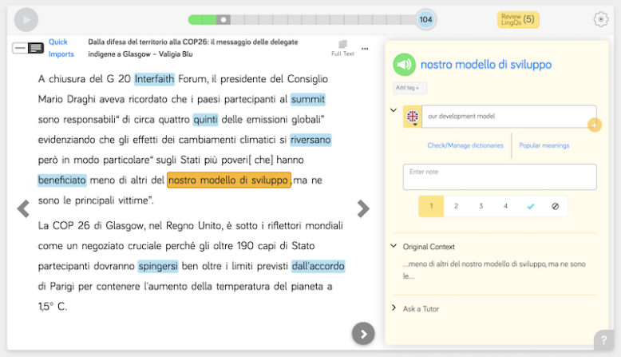Viewport: 621px width, 357px height.
Task: Open the Full Text view
Action: [342, 48]
